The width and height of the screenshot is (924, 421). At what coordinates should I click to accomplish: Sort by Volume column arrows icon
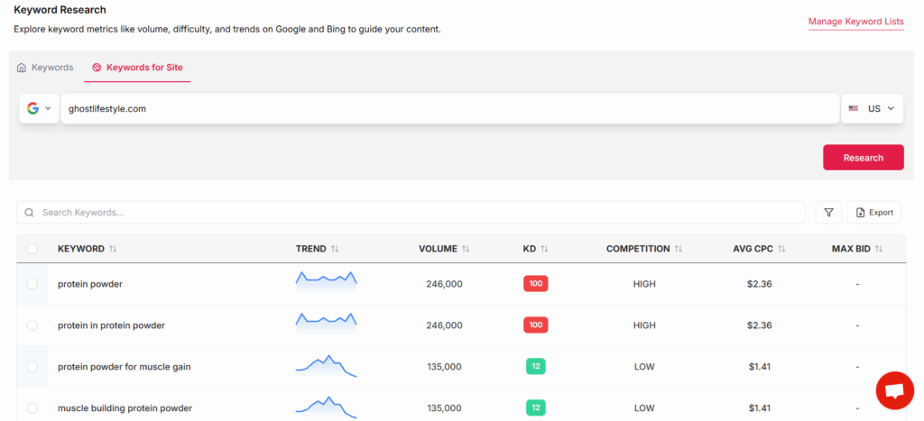coord(465,249)
